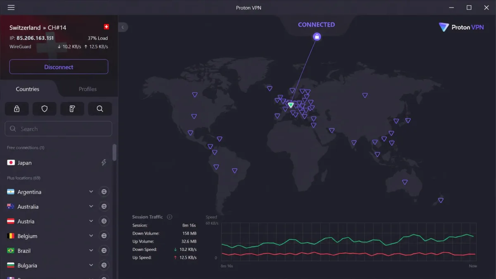Click the Switzerland » CH#14 title
The height and width of the screenshot is (279, 496).
click(38, 27)
